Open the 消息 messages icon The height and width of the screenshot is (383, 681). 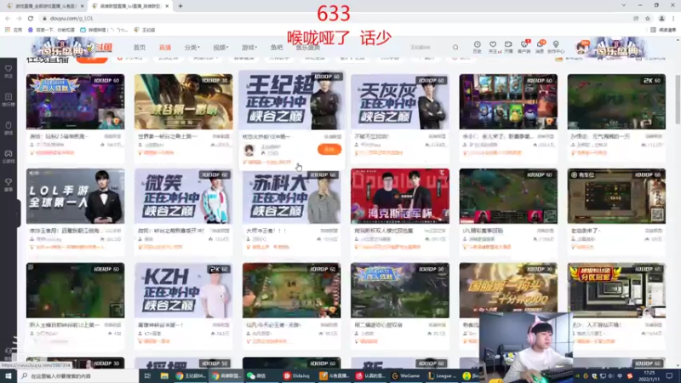pos(540,47)
